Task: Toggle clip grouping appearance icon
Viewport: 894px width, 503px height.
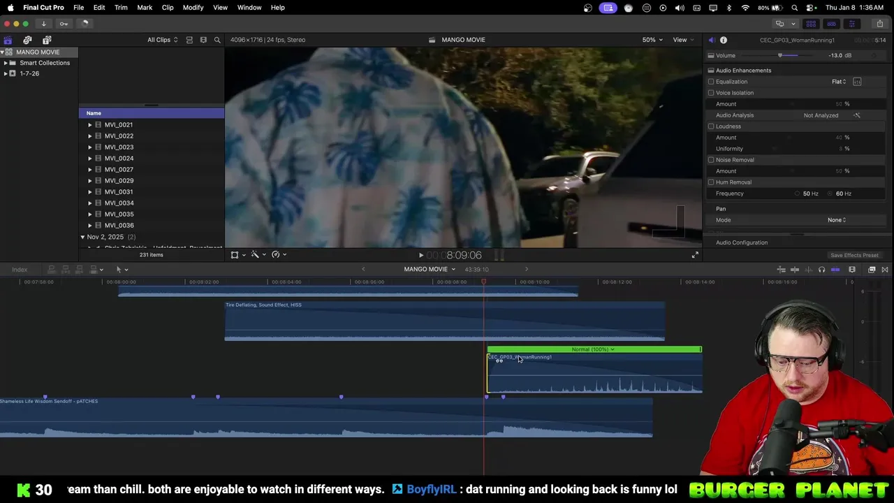Action: [x=189, y=40]
